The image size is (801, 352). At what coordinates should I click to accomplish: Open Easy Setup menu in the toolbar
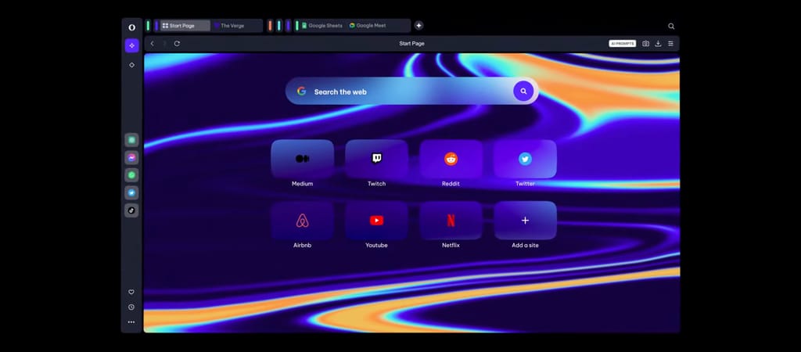[670, 44]
